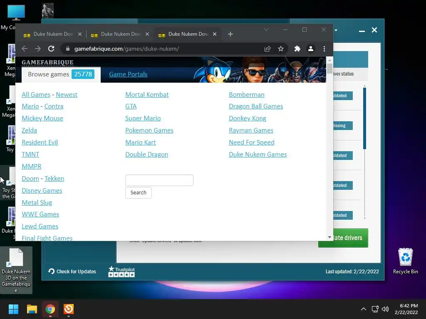The image size is (426, 319).
Task: Click the game search text field
Action: pos(159,180)
